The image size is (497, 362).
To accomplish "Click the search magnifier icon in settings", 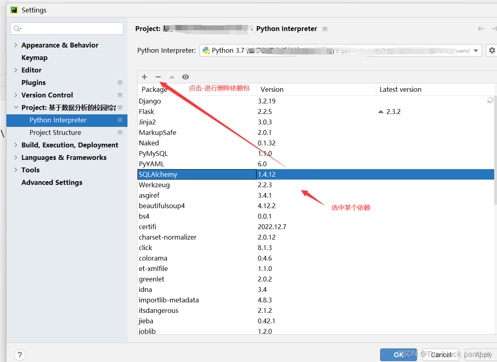I will 17,29.
